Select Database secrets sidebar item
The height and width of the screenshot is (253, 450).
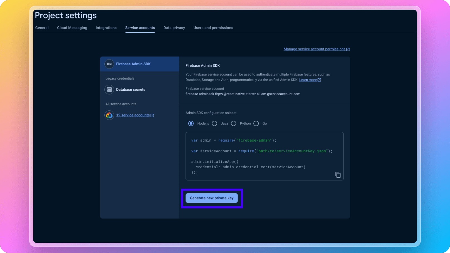coord(140,90)
